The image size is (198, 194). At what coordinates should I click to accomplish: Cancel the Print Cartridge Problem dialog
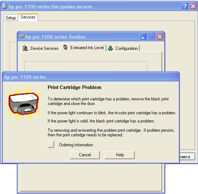point(85,155)
